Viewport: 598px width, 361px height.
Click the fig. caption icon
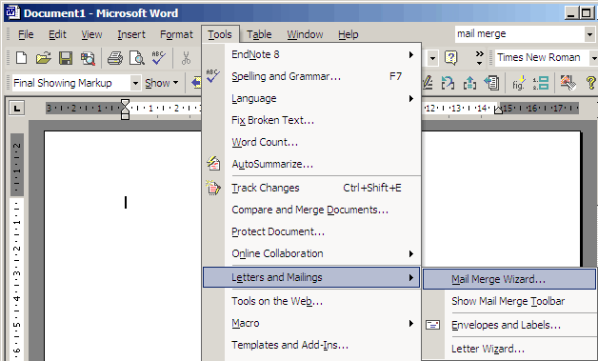point(519,83)
